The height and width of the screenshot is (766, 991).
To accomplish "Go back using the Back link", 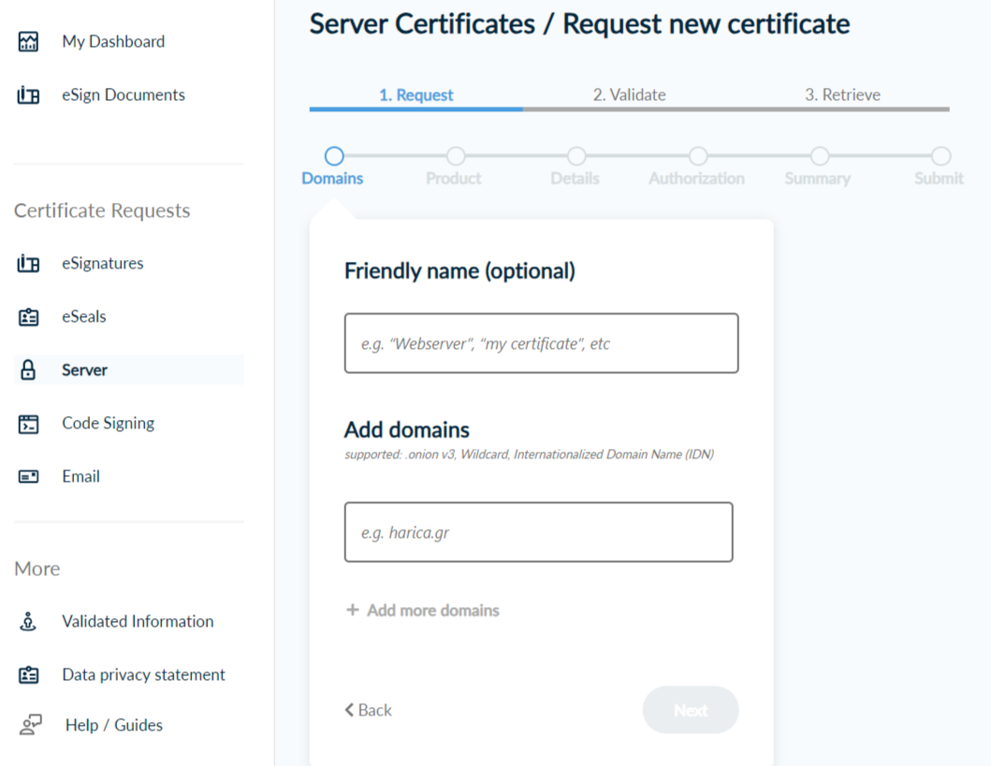I will (x=368, y=711).
